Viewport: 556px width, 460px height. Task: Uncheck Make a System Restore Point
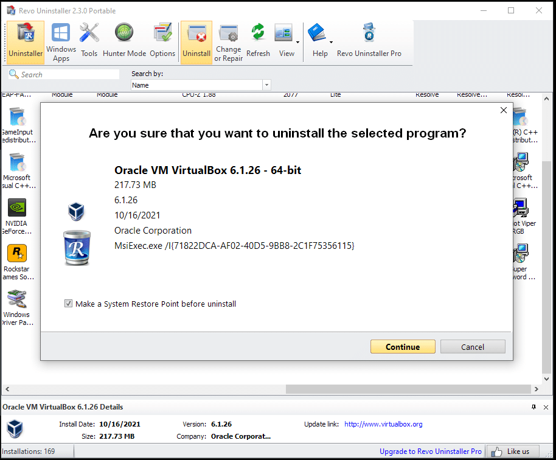pyautogui.click(x=69, y=304)
